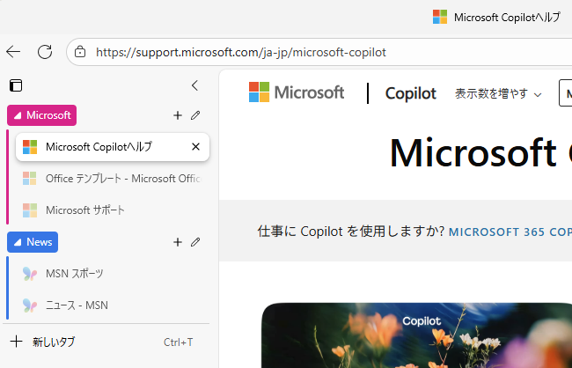Collapse the vertical tabs pane
The height and width of the screenshot is (368, 572).
(x=194, y=85)
